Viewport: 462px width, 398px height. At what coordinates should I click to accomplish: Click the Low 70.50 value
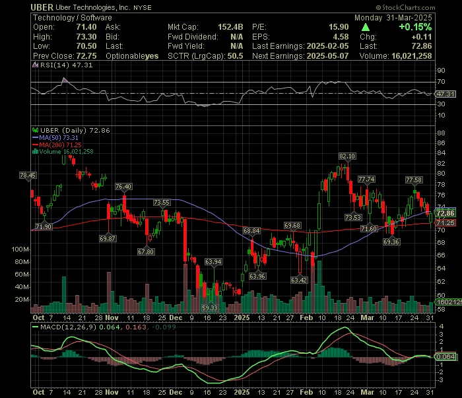[x=86, y=46]
